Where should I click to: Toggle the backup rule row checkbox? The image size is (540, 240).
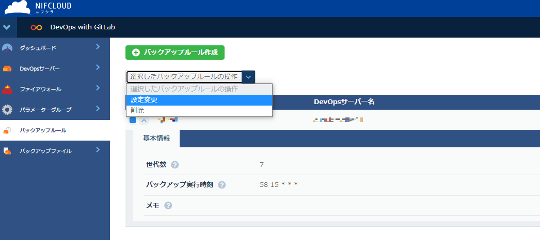(x=133, y=120)
